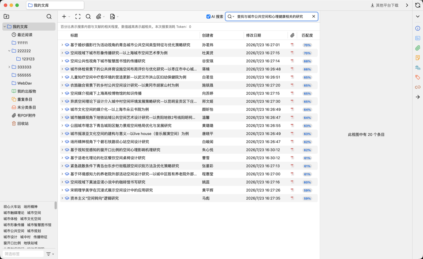
Task: Select the 123123 subcollection
Action: coord(28,59)
